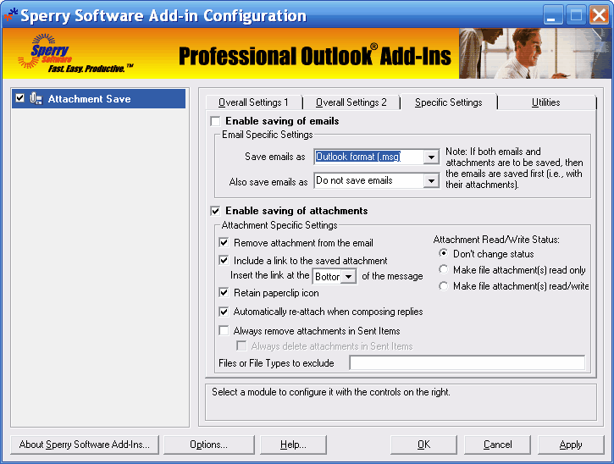The image size is (614, 464).
Task: Uncheck the Attachment Save module checkbox
Action: tap(20, 98)
